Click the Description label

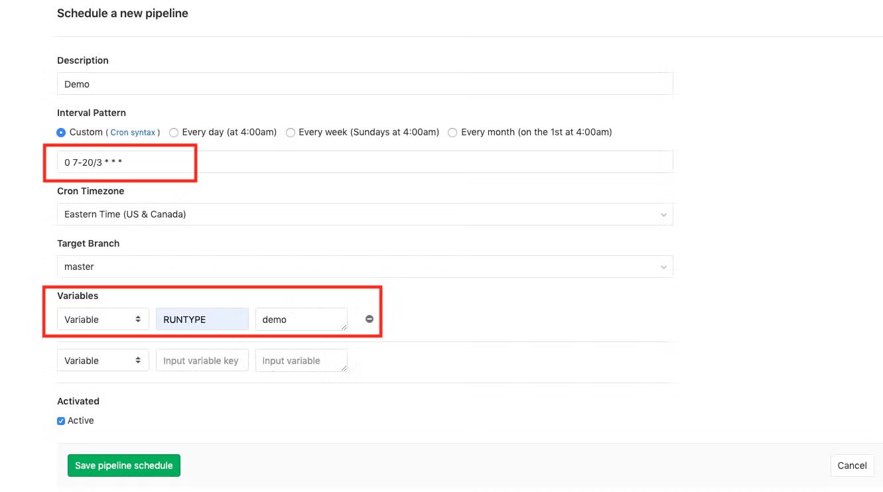83,60
